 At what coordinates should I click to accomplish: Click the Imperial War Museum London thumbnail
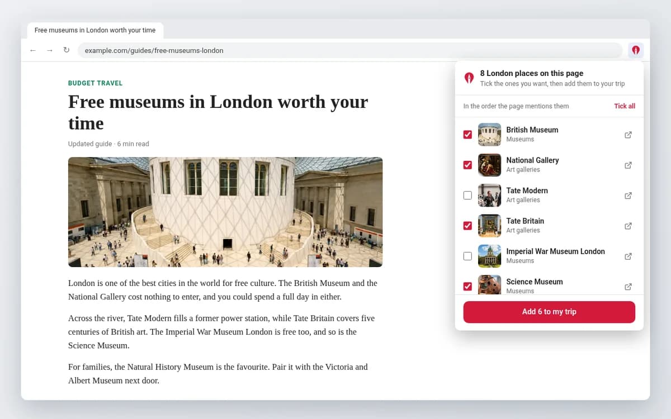click(x=489, y=256)
